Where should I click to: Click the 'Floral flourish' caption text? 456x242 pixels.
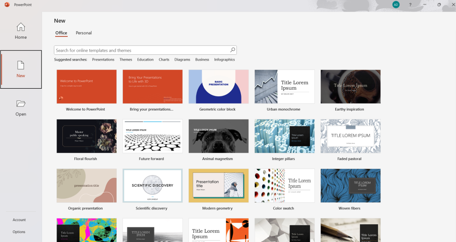pos(85,159)
